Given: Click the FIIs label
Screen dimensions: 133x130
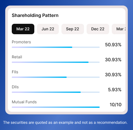Looking at the screenshot, I should click(x=15, y=72).
